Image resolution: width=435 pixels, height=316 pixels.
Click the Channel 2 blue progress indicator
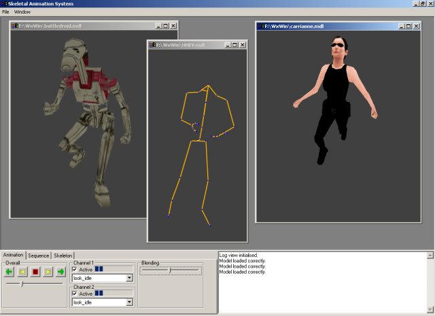[x=99, y=293]
